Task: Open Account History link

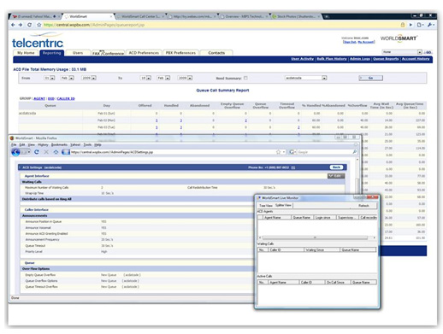Action: (416, 59)
